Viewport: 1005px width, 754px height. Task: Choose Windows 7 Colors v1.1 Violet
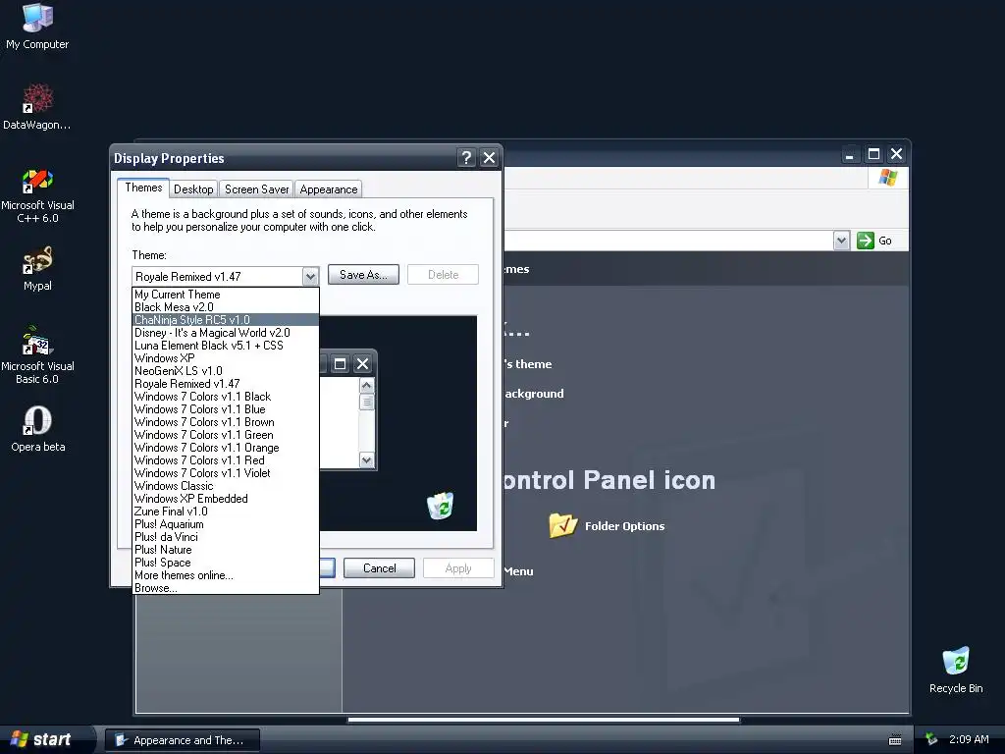(226, 473)
